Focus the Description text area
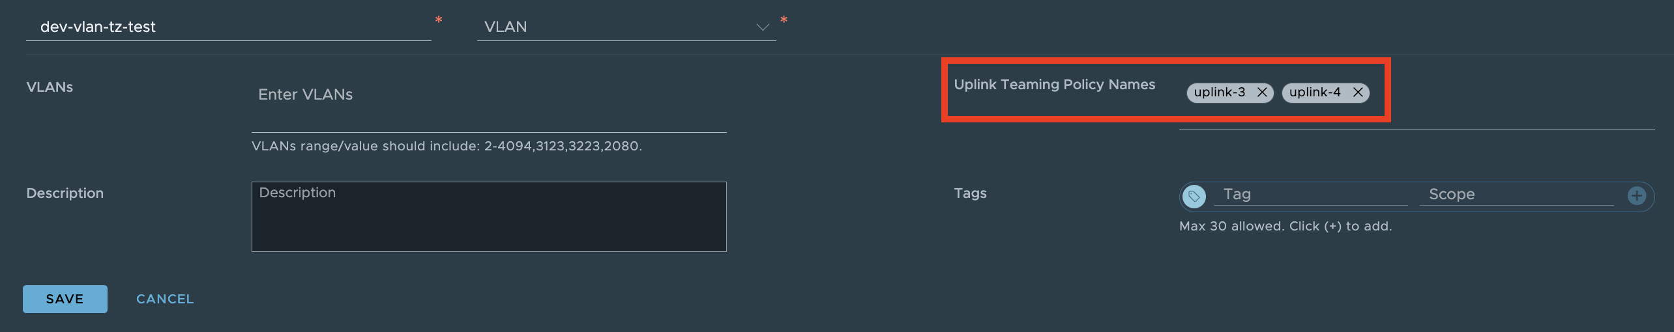 489,217
